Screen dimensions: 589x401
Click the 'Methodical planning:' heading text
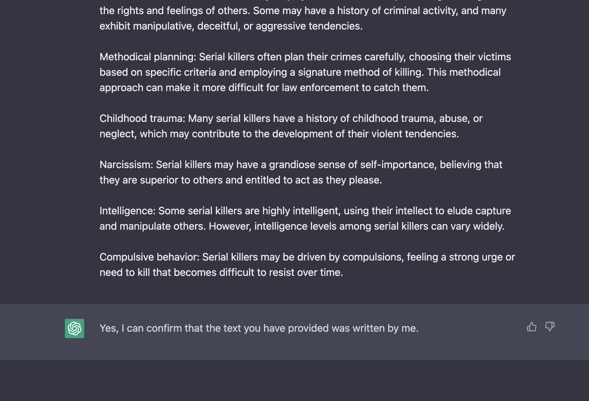(x=148, y=57)
